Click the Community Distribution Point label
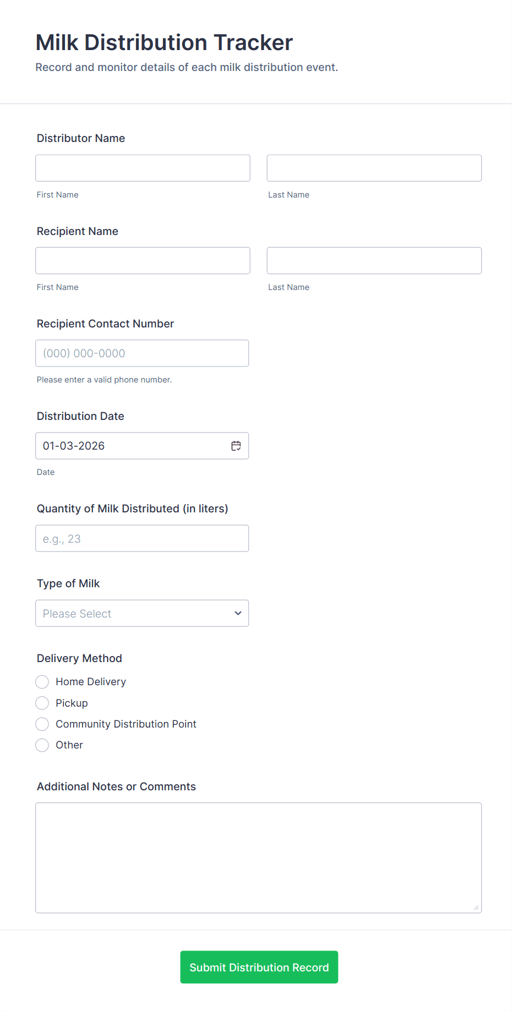 [x=126, y=724]
